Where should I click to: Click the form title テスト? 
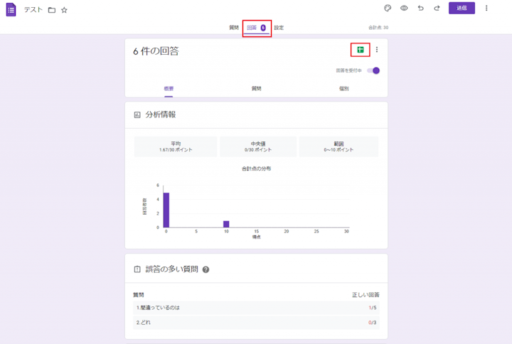33,10
